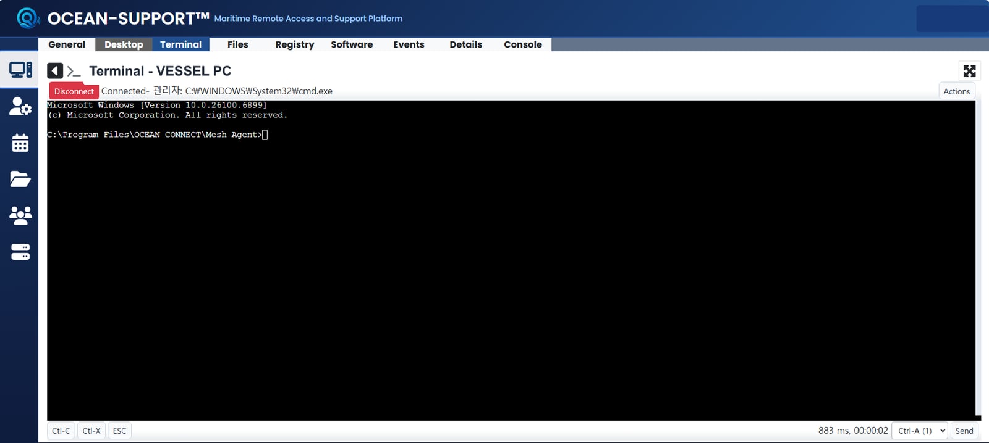Click the 'Microsoft Windows [Version 10.0.26100.6899]' line
The height and width of the screenshot is (443, 989).
pyautogui.click(x=157, y=105)
